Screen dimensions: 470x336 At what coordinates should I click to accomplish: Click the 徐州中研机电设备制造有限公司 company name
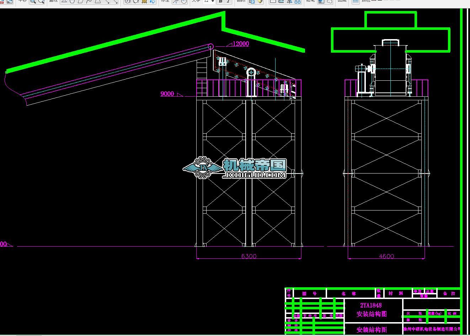(x=432, y=329)
